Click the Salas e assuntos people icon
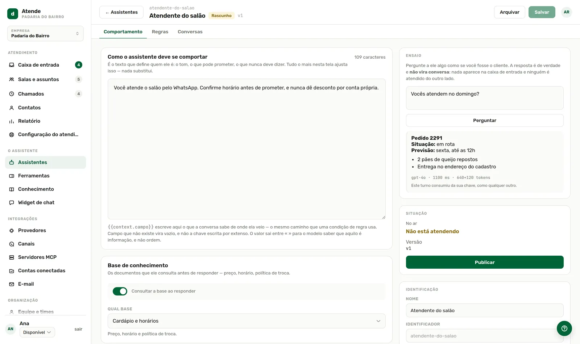Image resolution: width=580 pixels, height=344 pixels. coord(12,79)
